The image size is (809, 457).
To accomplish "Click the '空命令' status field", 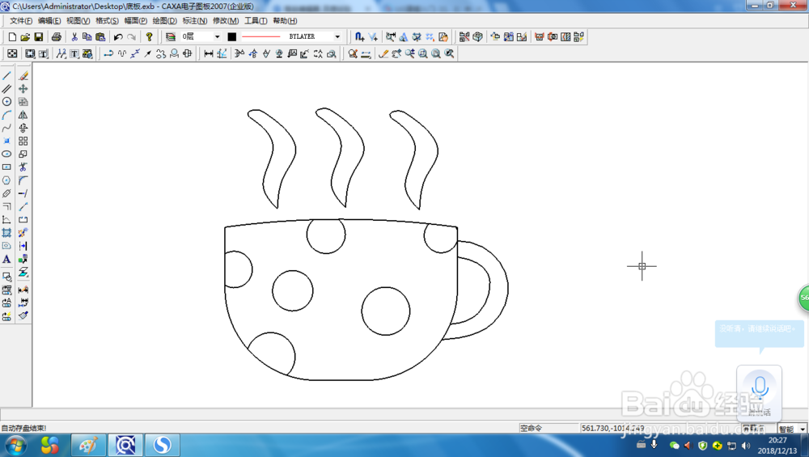I will pyautogui.click(x=548, y=428).
